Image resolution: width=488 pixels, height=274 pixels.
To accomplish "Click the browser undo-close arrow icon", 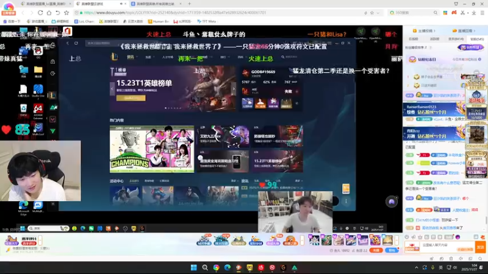I will tap(57, 13).
